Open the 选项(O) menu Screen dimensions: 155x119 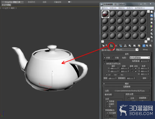pyautogui.click(x=130, y=8)
